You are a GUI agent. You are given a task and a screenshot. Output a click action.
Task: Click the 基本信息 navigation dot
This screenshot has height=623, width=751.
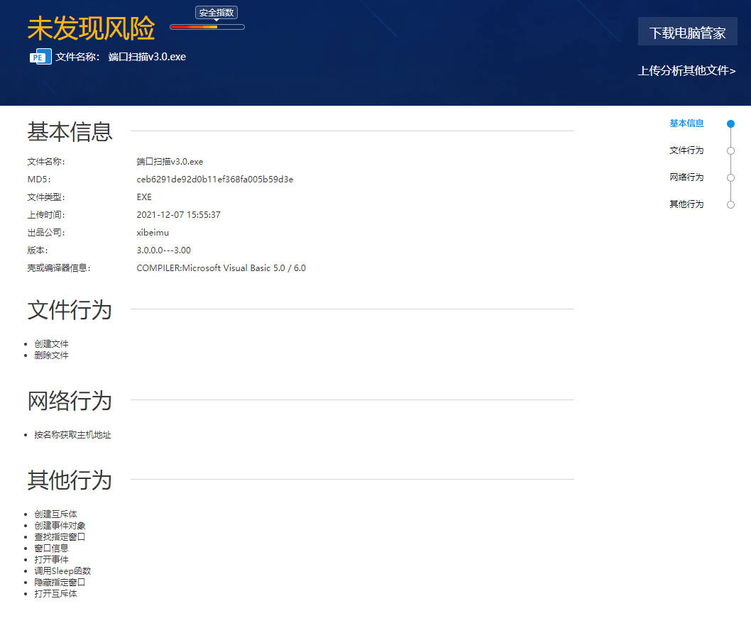[730, 124]
